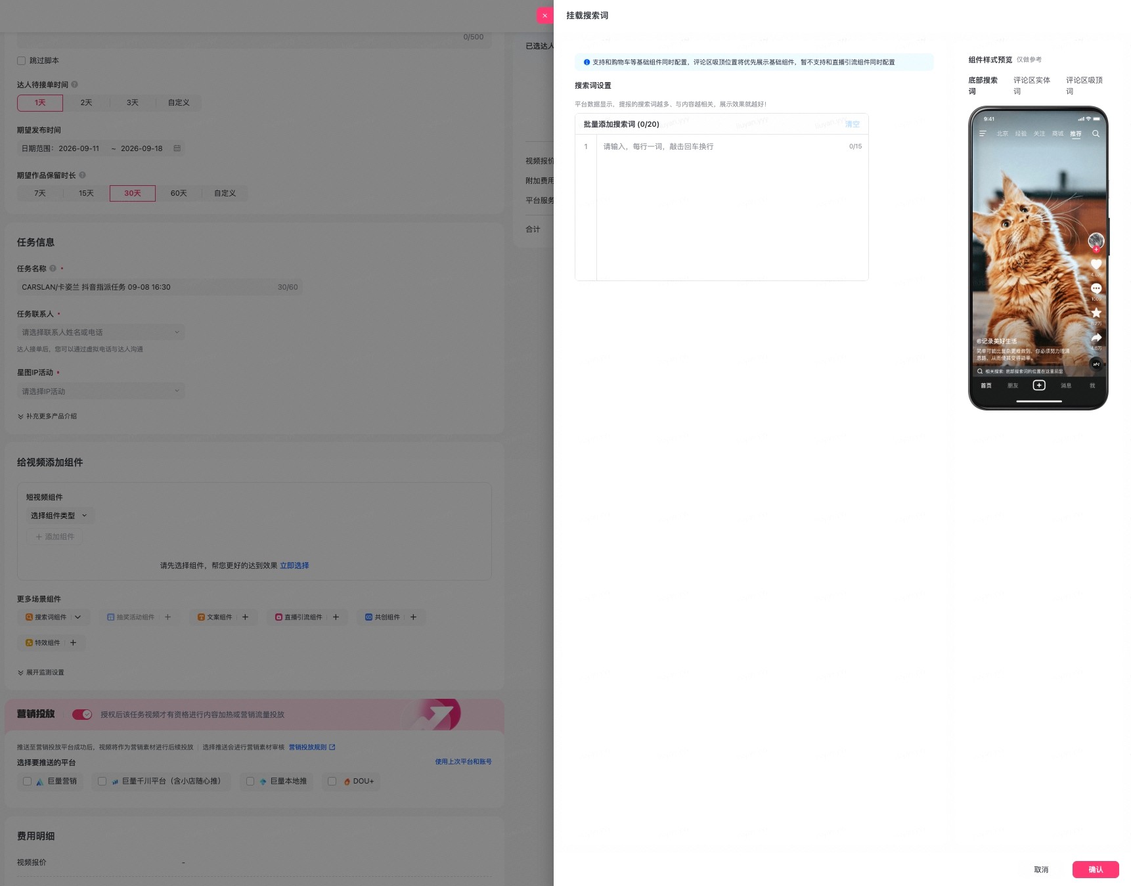The height and width of the screenshot is (886, 1131).
Task: Expand the 搜索词组件 dropdown arrow
Action: coord(78,617)
